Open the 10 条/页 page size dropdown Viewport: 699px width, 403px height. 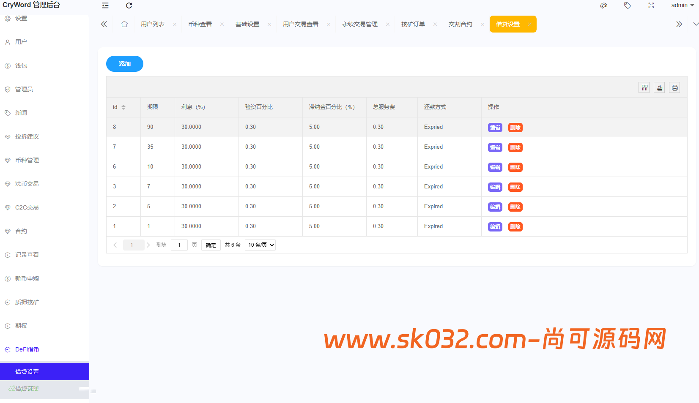point(260,245)
